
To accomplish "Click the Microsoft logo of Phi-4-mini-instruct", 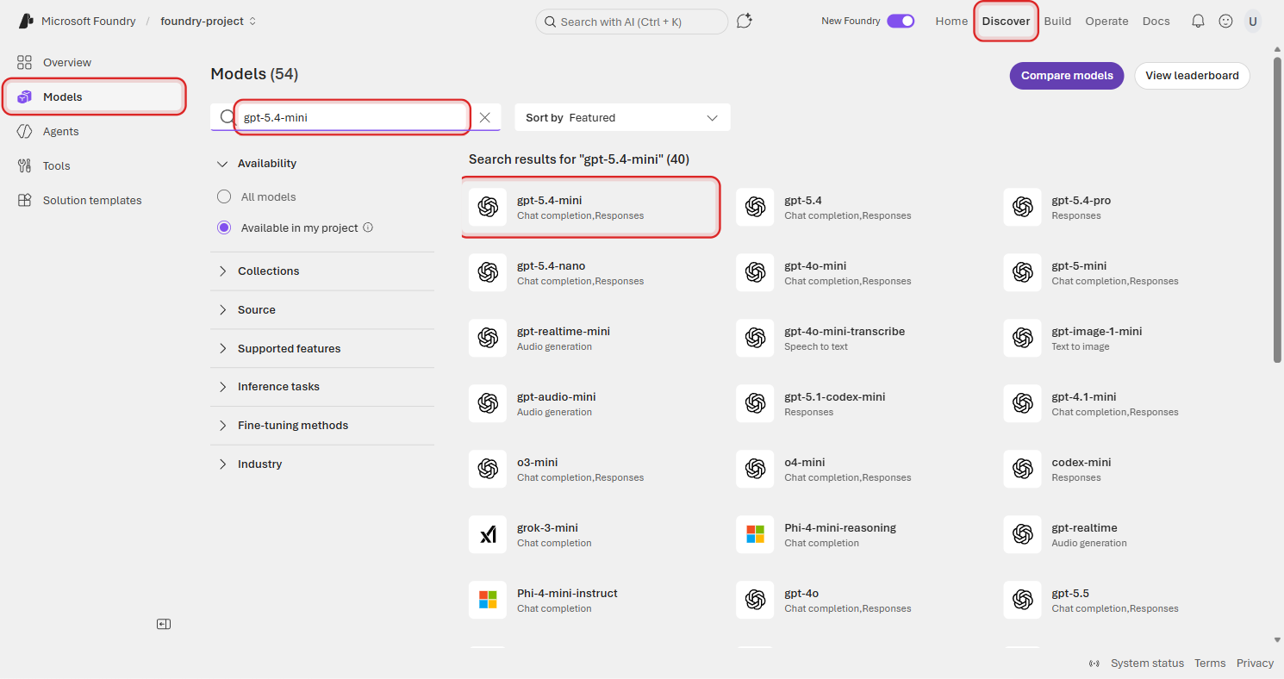I will 488,600.
